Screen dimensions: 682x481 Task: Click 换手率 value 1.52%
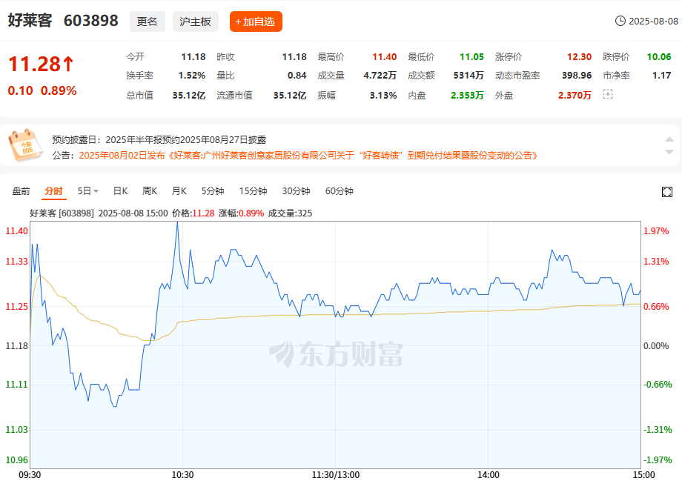click(192, 76)
